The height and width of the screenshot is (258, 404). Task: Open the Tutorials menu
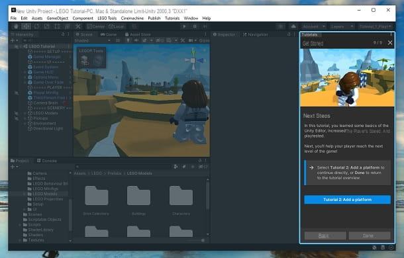click(172, 19)
